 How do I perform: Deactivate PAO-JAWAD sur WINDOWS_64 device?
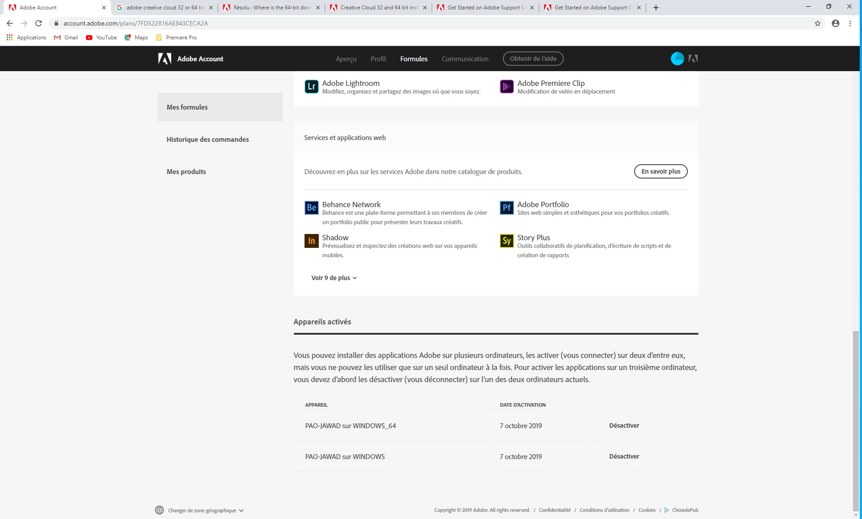coord(624,425)
